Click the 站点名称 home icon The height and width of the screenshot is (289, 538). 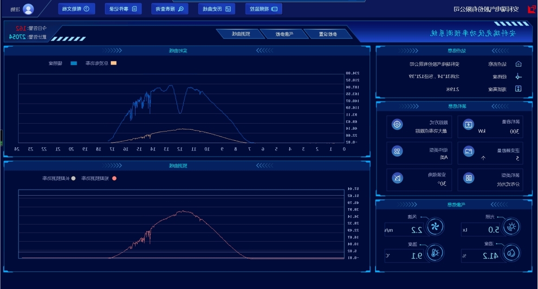coord(519,64)
